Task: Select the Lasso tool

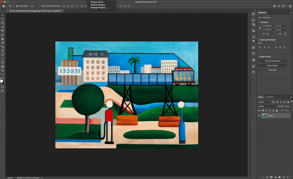Action: pos(2,23)
